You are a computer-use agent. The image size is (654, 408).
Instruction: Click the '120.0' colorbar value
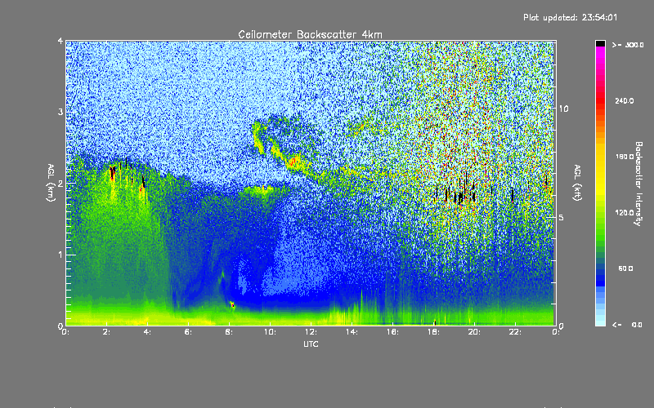[625, 213]
